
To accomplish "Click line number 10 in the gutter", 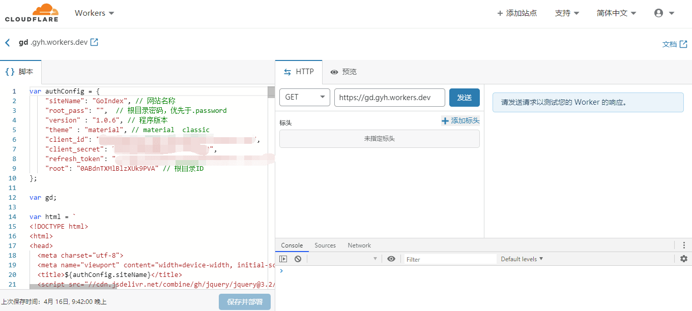I will pos(12,178).
